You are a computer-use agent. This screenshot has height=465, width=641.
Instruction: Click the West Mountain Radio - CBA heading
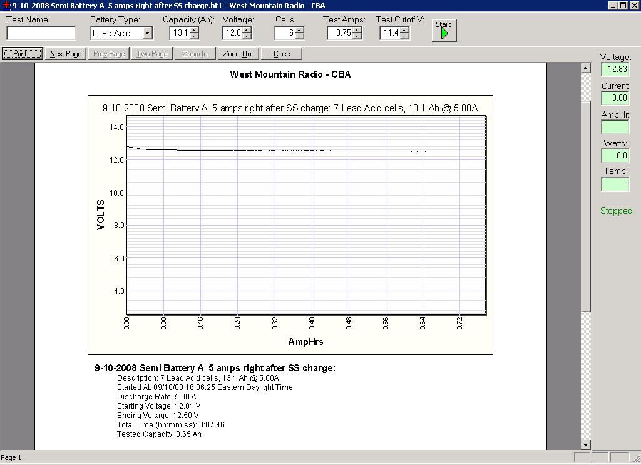pyautogui.click(x=290, y=74)
